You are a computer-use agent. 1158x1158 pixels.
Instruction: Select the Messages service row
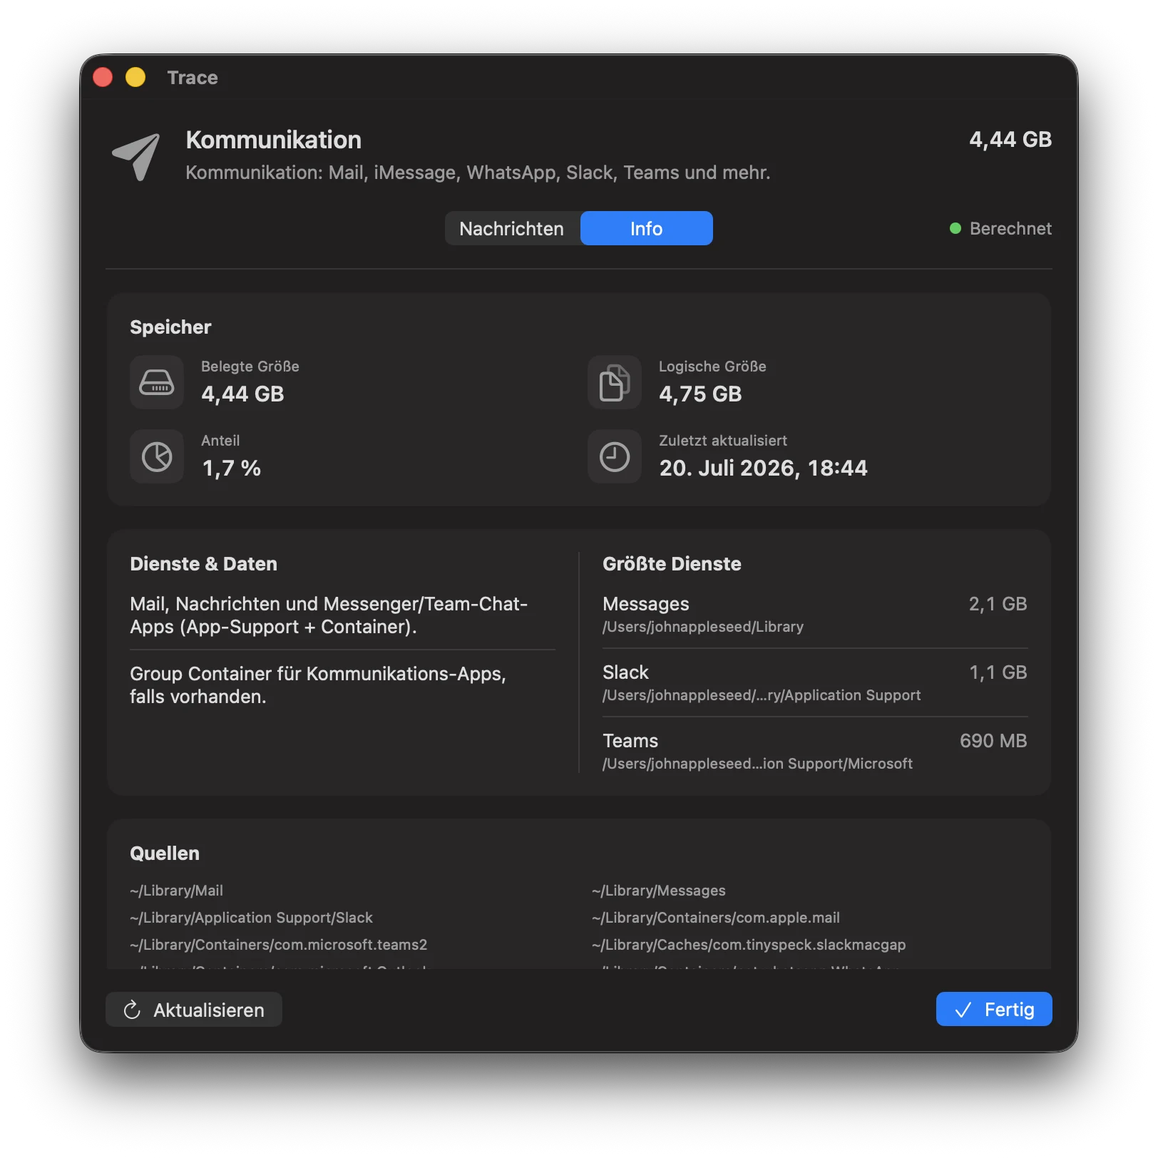(x=815, y=615)
